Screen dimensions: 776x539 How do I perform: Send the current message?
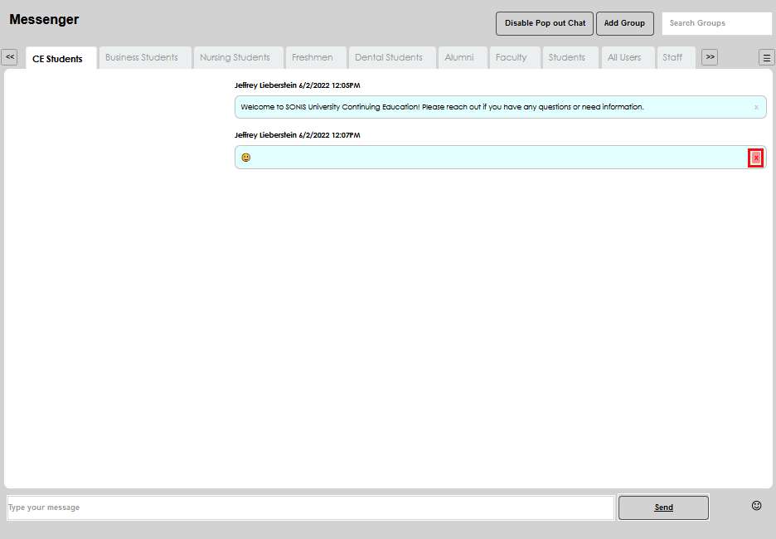[x=662, y=507]
